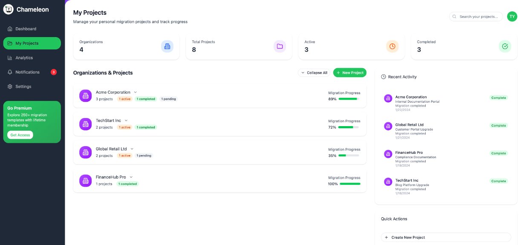Click FinanceHub Pro icon in Recent Activity
The width and height of the screenshot is (525, 245).
point(388,154)
